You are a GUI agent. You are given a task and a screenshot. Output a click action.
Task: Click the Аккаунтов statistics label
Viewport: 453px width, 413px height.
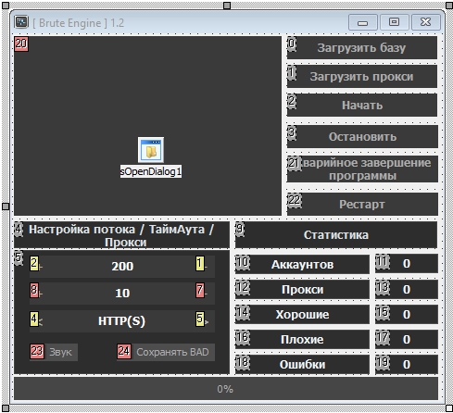coord(302,264)
